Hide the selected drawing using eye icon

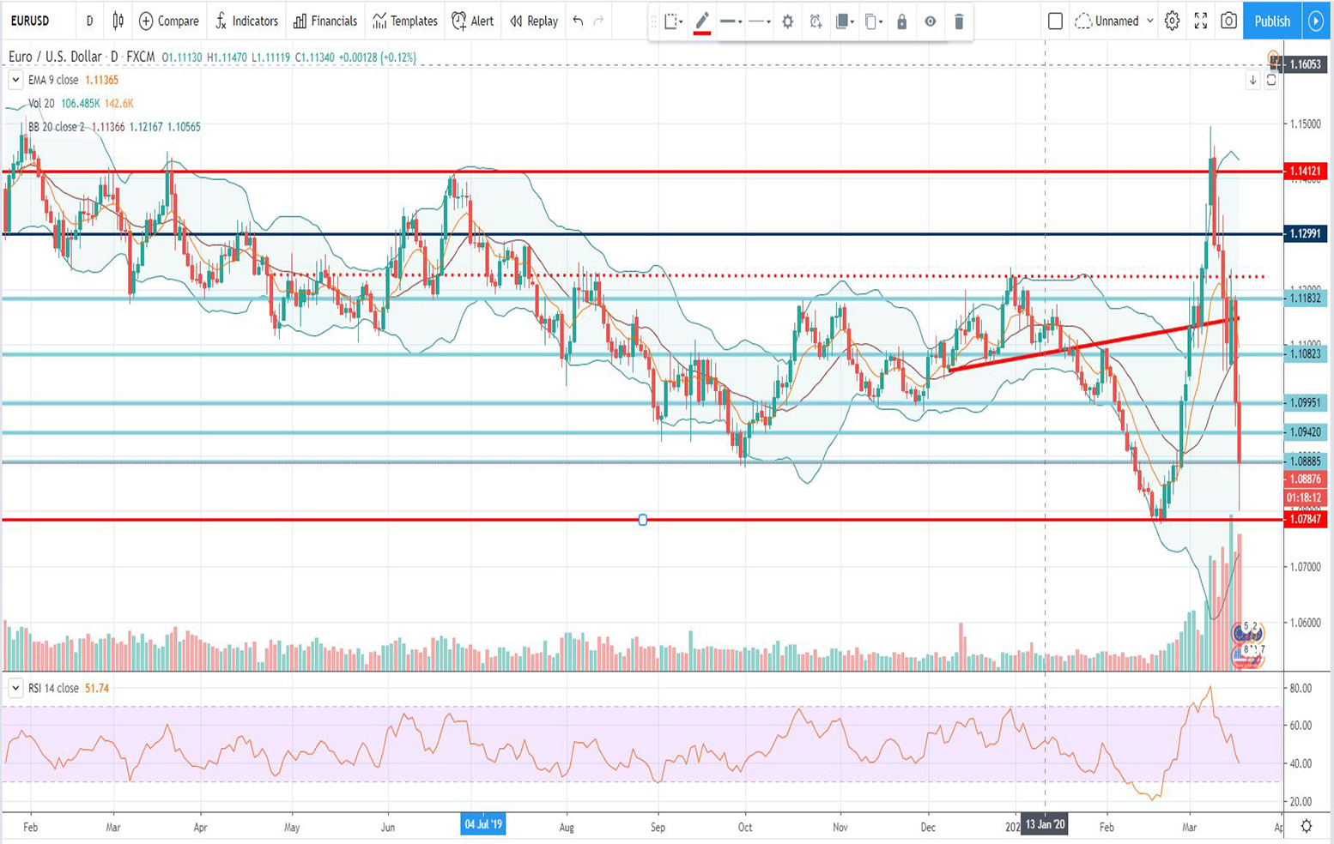click(930, 21)
